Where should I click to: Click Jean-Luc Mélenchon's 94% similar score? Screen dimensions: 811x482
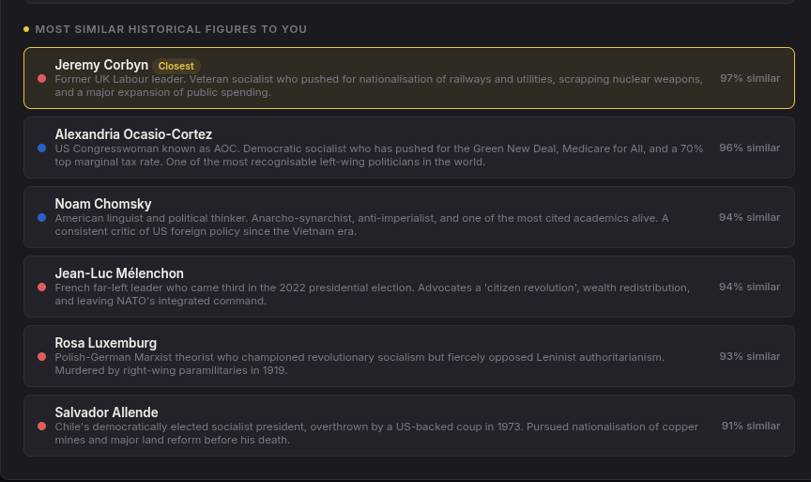click(749, 287)
